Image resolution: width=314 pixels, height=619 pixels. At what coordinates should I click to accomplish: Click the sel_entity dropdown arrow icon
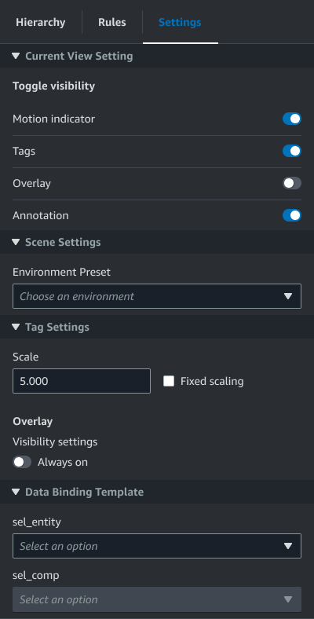pyautogui.click(x=288, y=546)
